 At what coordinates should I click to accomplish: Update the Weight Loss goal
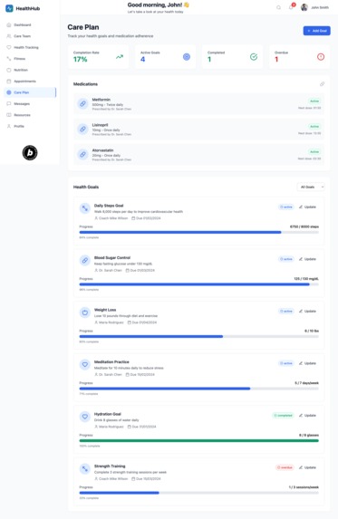[x=307, y=312]
